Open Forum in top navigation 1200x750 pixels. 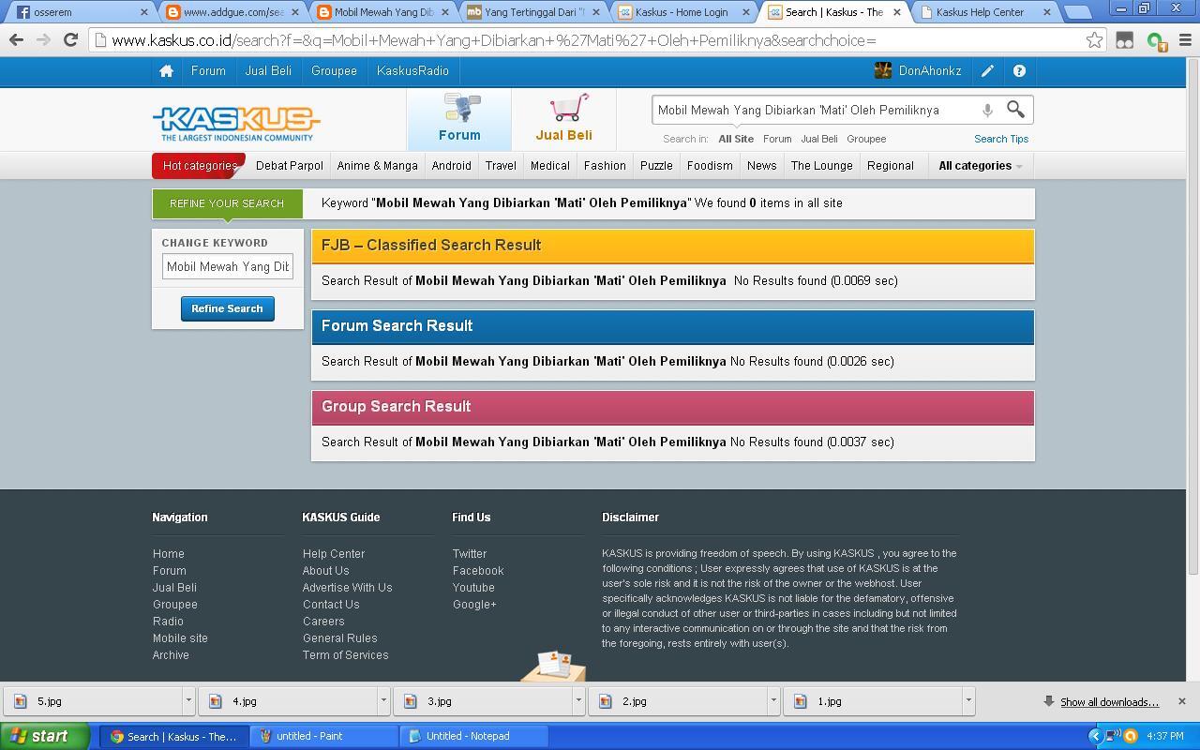click(x=208, y=71)
